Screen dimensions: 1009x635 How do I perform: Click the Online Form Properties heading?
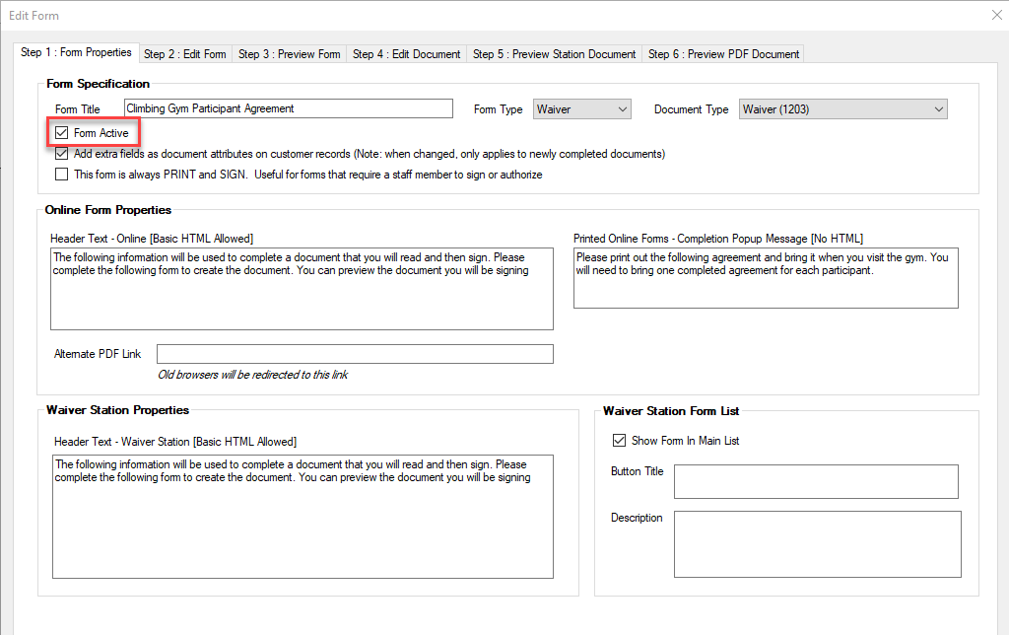108,210
